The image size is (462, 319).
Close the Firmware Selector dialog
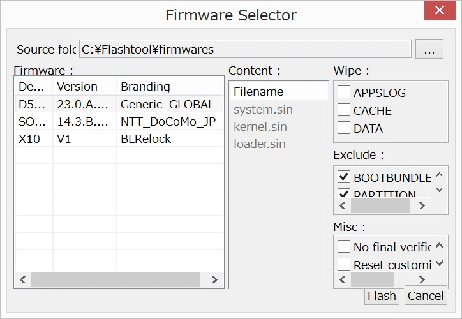tap(440, 11)
